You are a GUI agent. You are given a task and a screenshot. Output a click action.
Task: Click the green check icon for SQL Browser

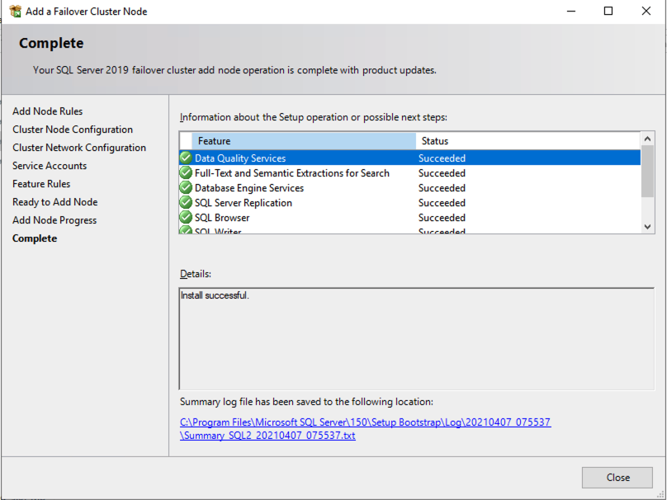(x=186, y=217)
